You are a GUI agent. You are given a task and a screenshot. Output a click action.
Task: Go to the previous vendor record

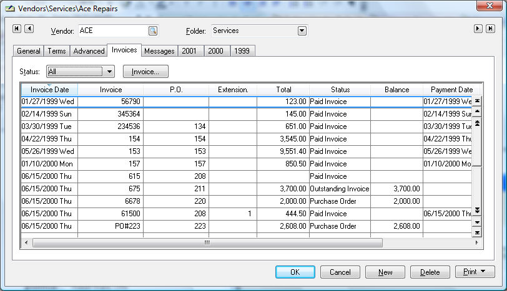[x=29, y=29]
